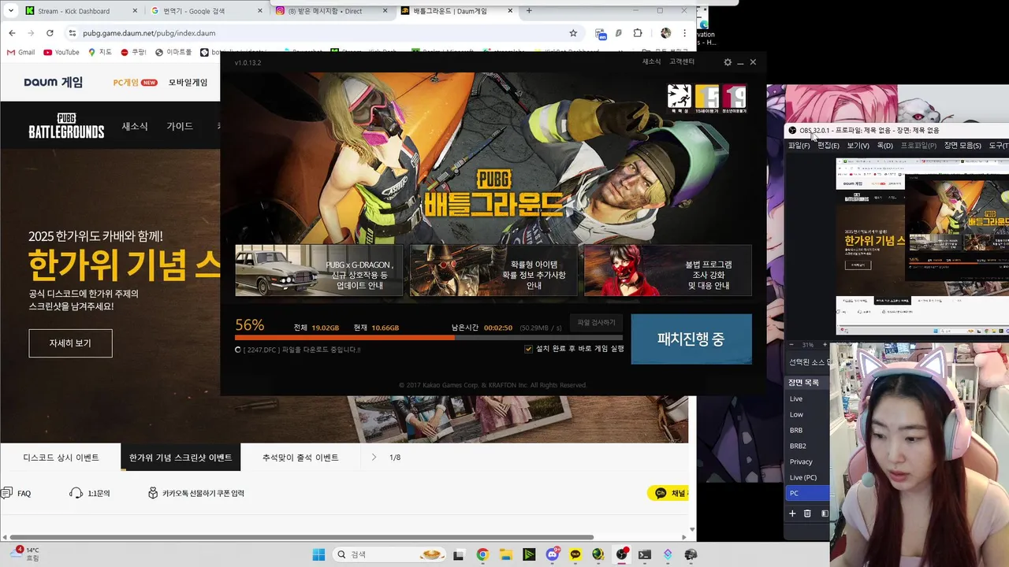
Task: Select BRB2 scene in OBS
Action: tap(807, 446)
